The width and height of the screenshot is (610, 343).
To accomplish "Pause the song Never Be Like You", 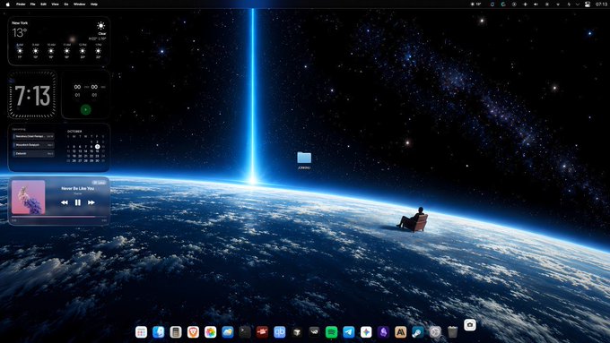I will [x=78, y=202].
